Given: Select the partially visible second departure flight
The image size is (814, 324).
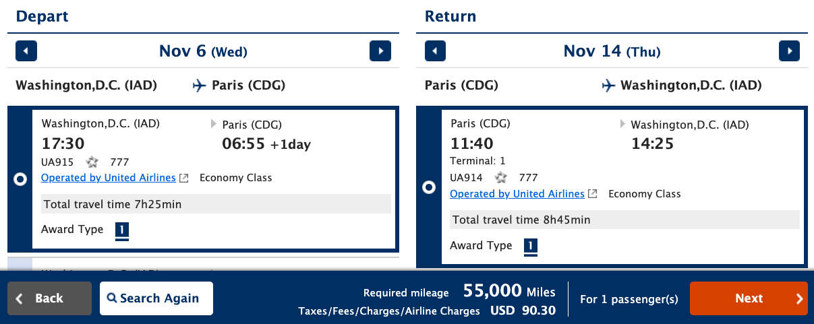Looking at the screenshot, I should [202, 265].
